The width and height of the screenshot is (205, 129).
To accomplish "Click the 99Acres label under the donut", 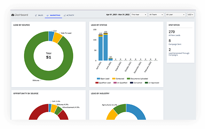I will click(36, 80).
